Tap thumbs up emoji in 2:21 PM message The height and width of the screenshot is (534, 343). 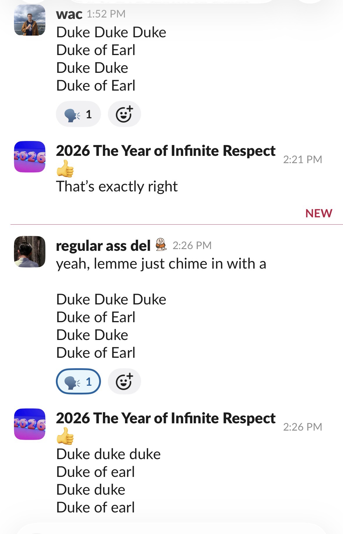(x=65, y=169)
